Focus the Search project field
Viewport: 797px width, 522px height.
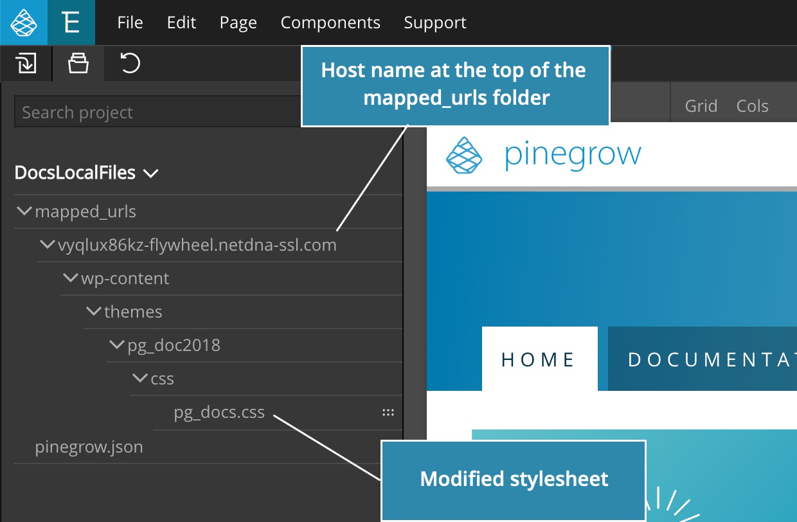pyautogui.click(x=157, y=112)
